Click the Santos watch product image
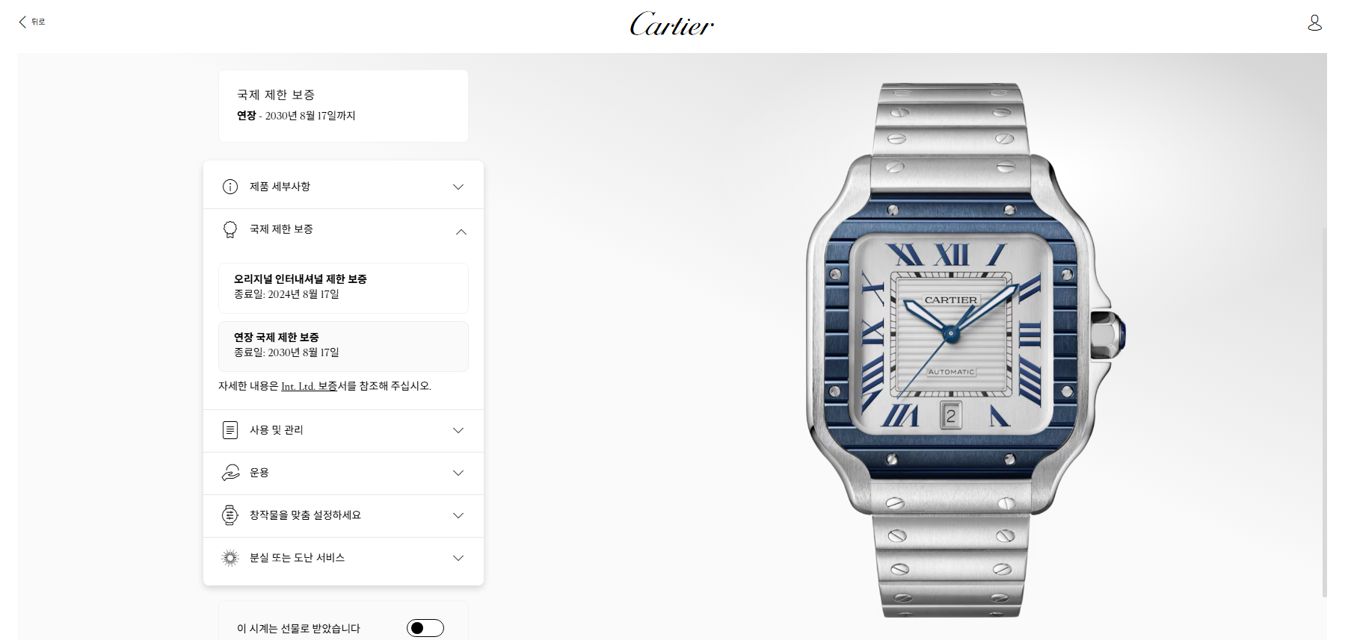Screen dimensions: 1351x640 (964, 349)
